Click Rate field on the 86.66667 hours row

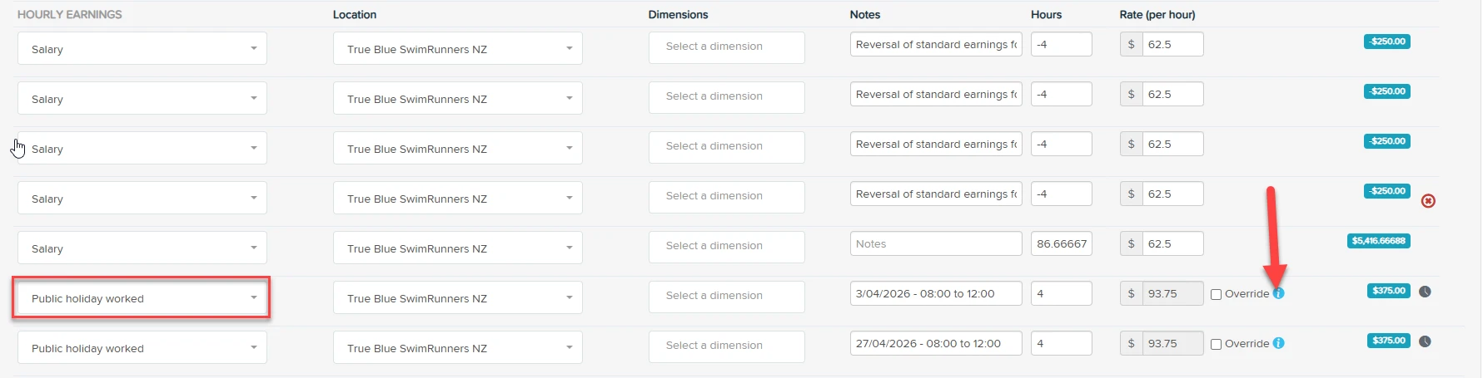pyautogui.click(x=1172, y=243)
